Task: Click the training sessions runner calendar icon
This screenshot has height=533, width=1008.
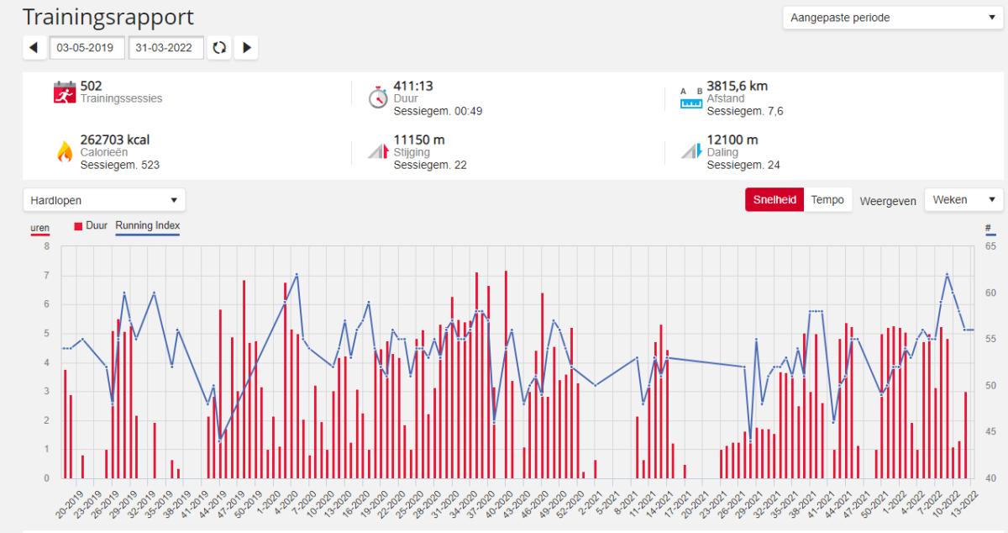Action: pos(65,92)
